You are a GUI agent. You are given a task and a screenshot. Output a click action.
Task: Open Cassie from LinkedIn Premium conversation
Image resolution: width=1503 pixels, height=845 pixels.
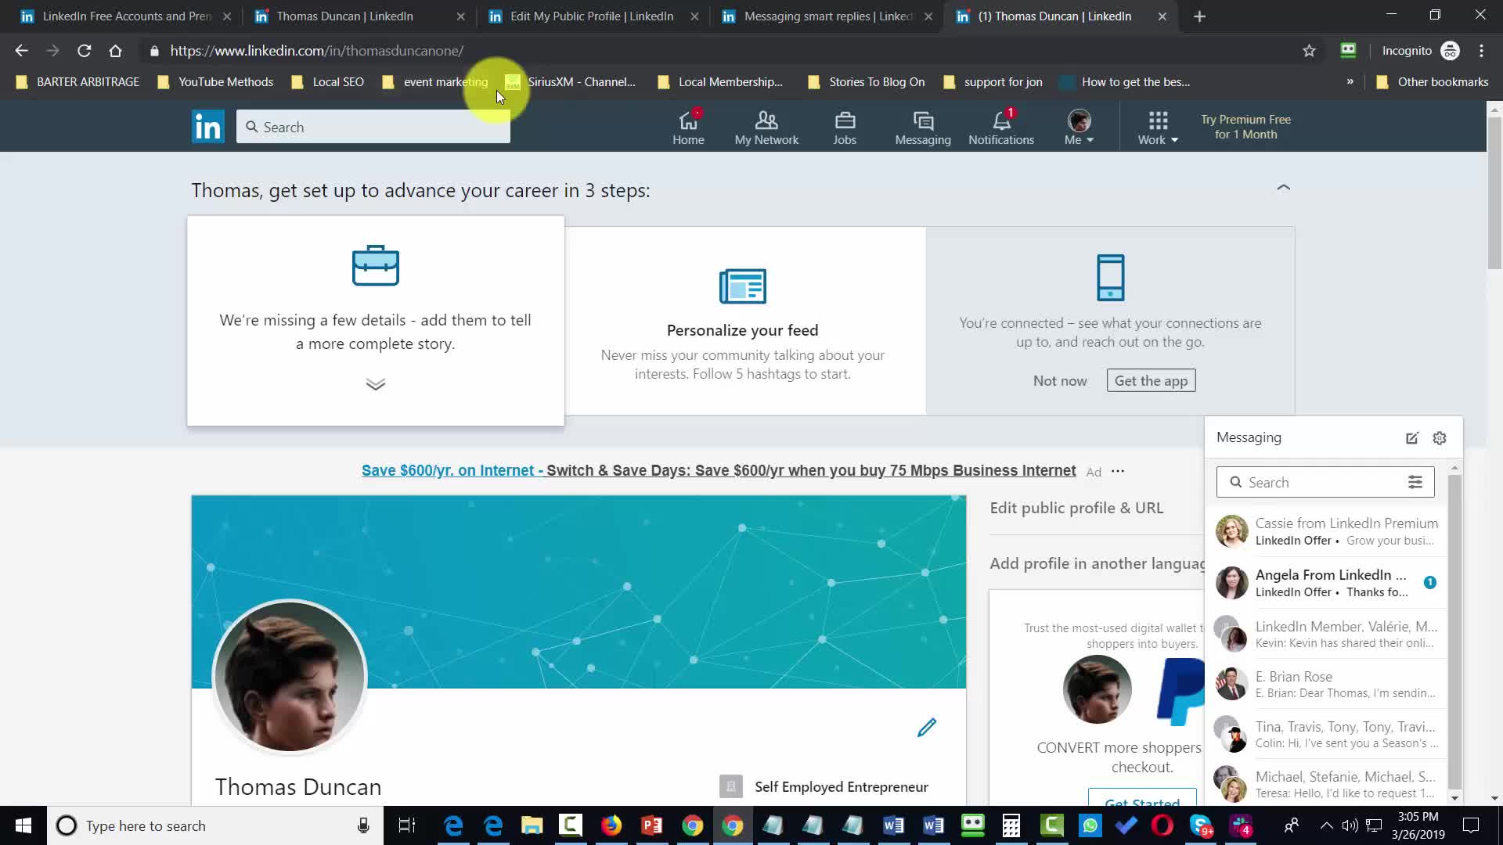(x=1326, y=531)
